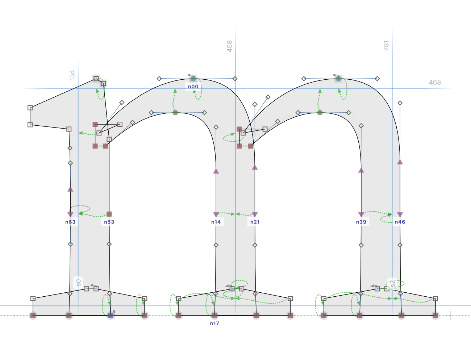Click the n53 hint label

point(109,222)
